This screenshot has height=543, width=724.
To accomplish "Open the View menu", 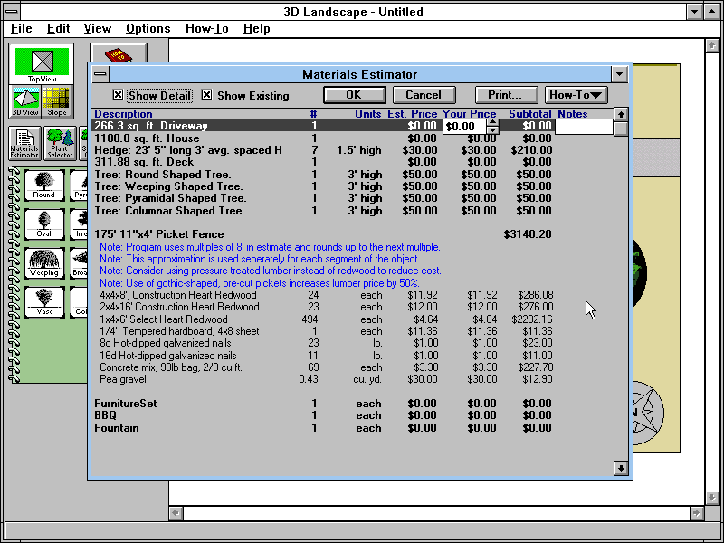I will pos(98,29).
